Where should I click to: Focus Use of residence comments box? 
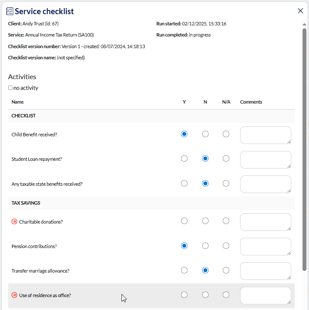pyautogui.click(x=265, y=295)
